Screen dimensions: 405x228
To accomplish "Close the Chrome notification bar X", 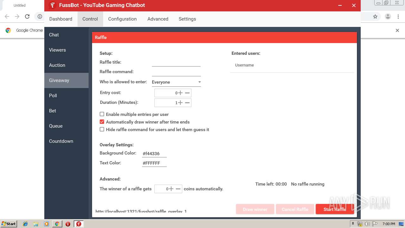I will click(x=397, y=30).
